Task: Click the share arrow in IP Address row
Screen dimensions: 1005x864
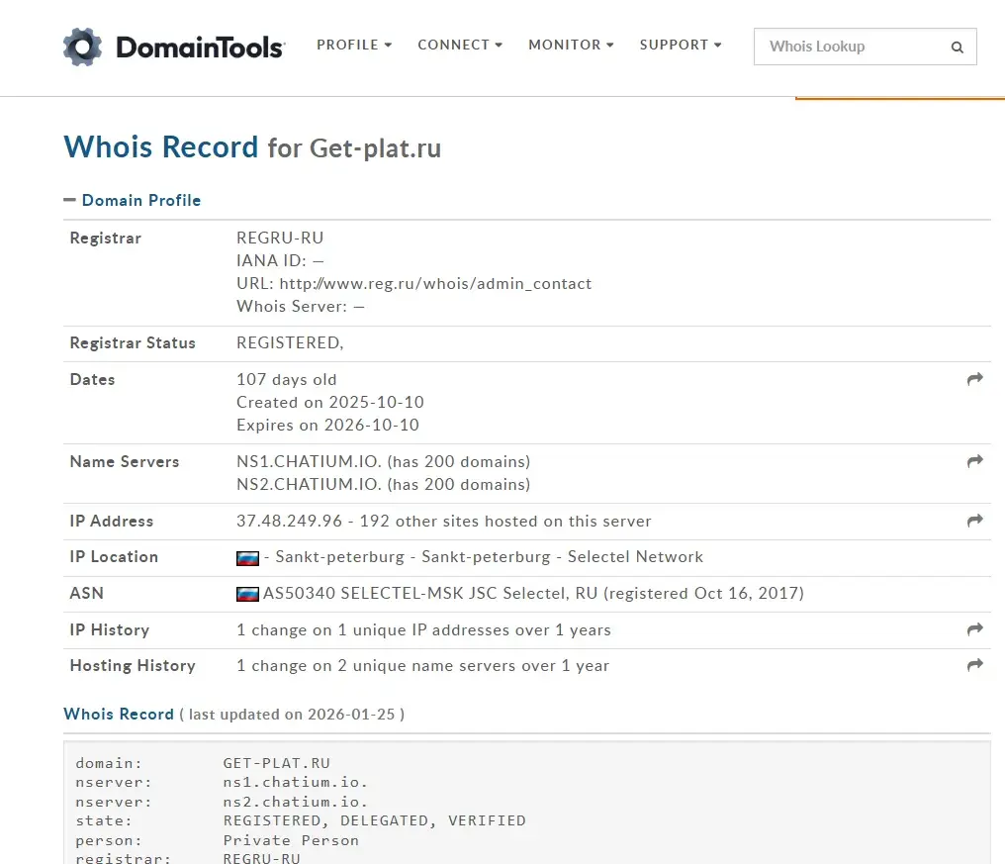Action: 975,521
